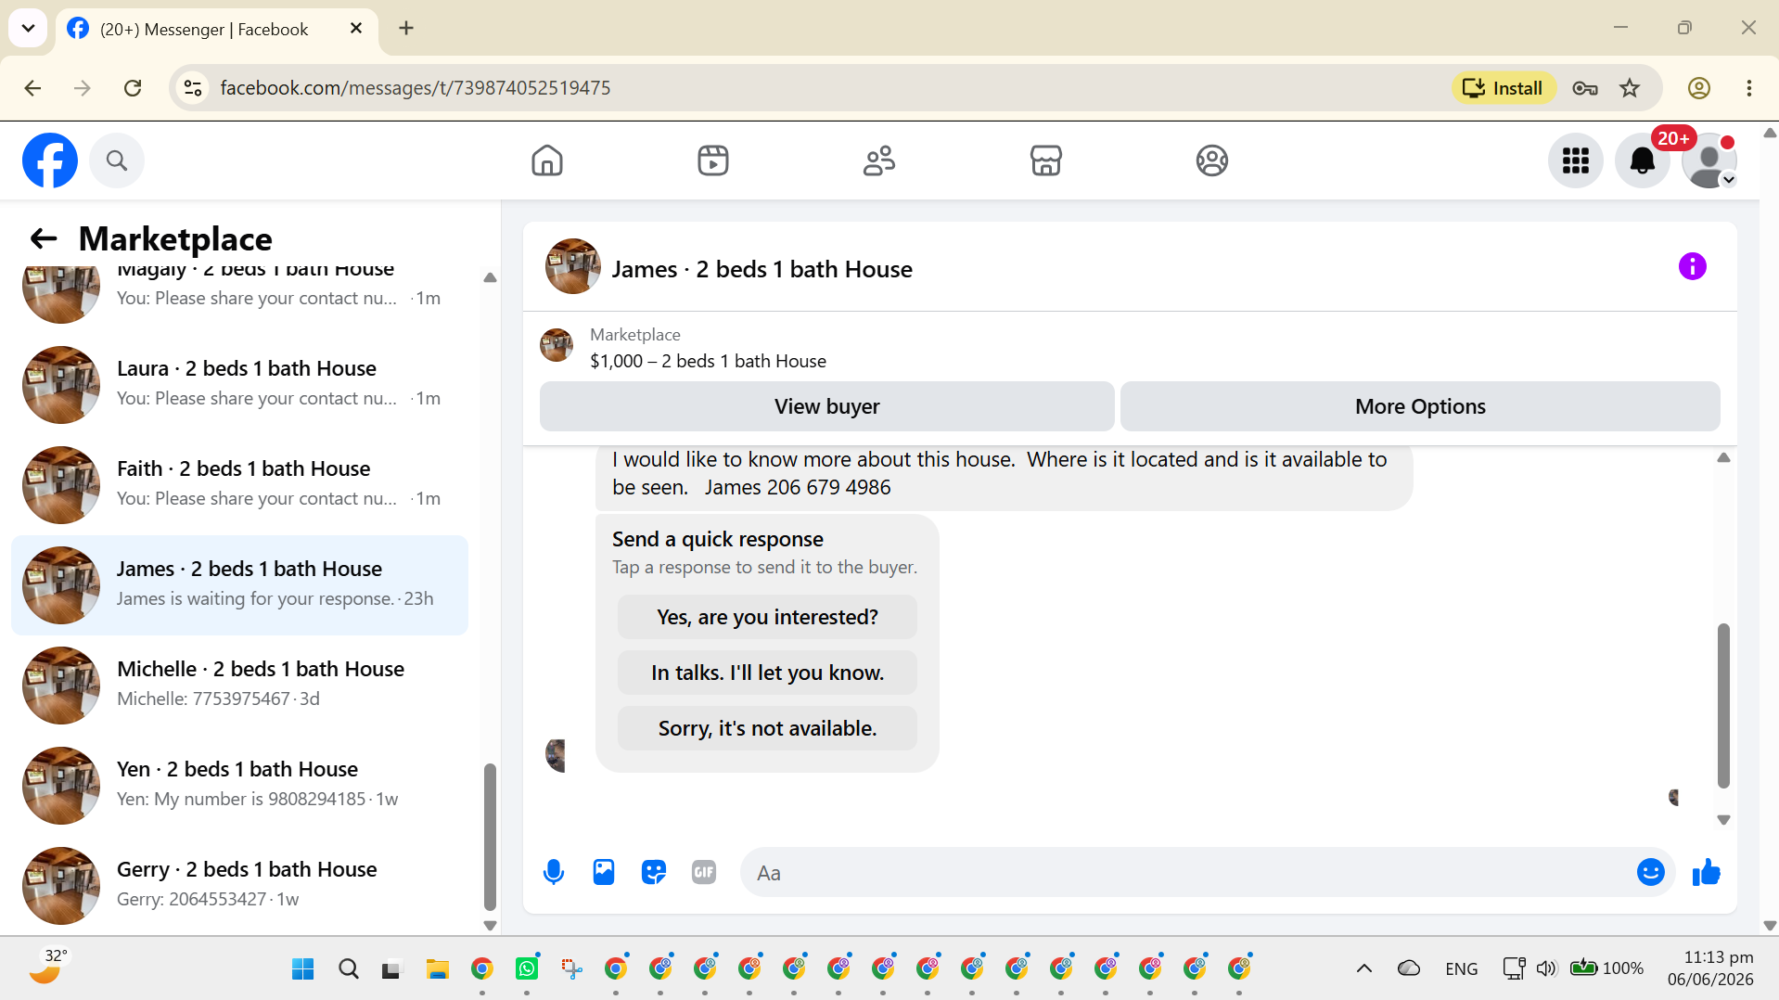Open the Facebook menu grid icon
Viewport: 1779px width, 1000px height.
pos(1575,160)
